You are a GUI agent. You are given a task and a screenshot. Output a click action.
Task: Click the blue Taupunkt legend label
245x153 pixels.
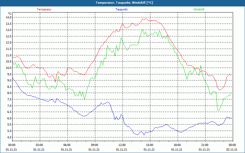tap(121, 9)
